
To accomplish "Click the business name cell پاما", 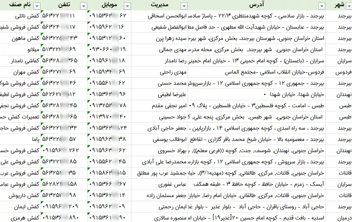I will click(x=20, y=139).
